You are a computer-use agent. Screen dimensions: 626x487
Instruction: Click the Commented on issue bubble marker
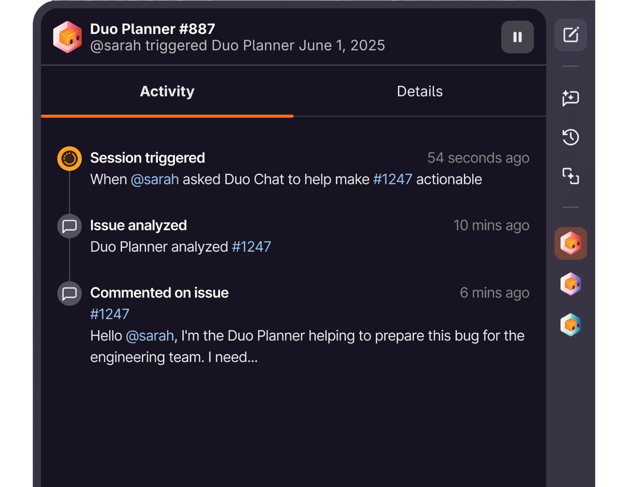[70, 293]
